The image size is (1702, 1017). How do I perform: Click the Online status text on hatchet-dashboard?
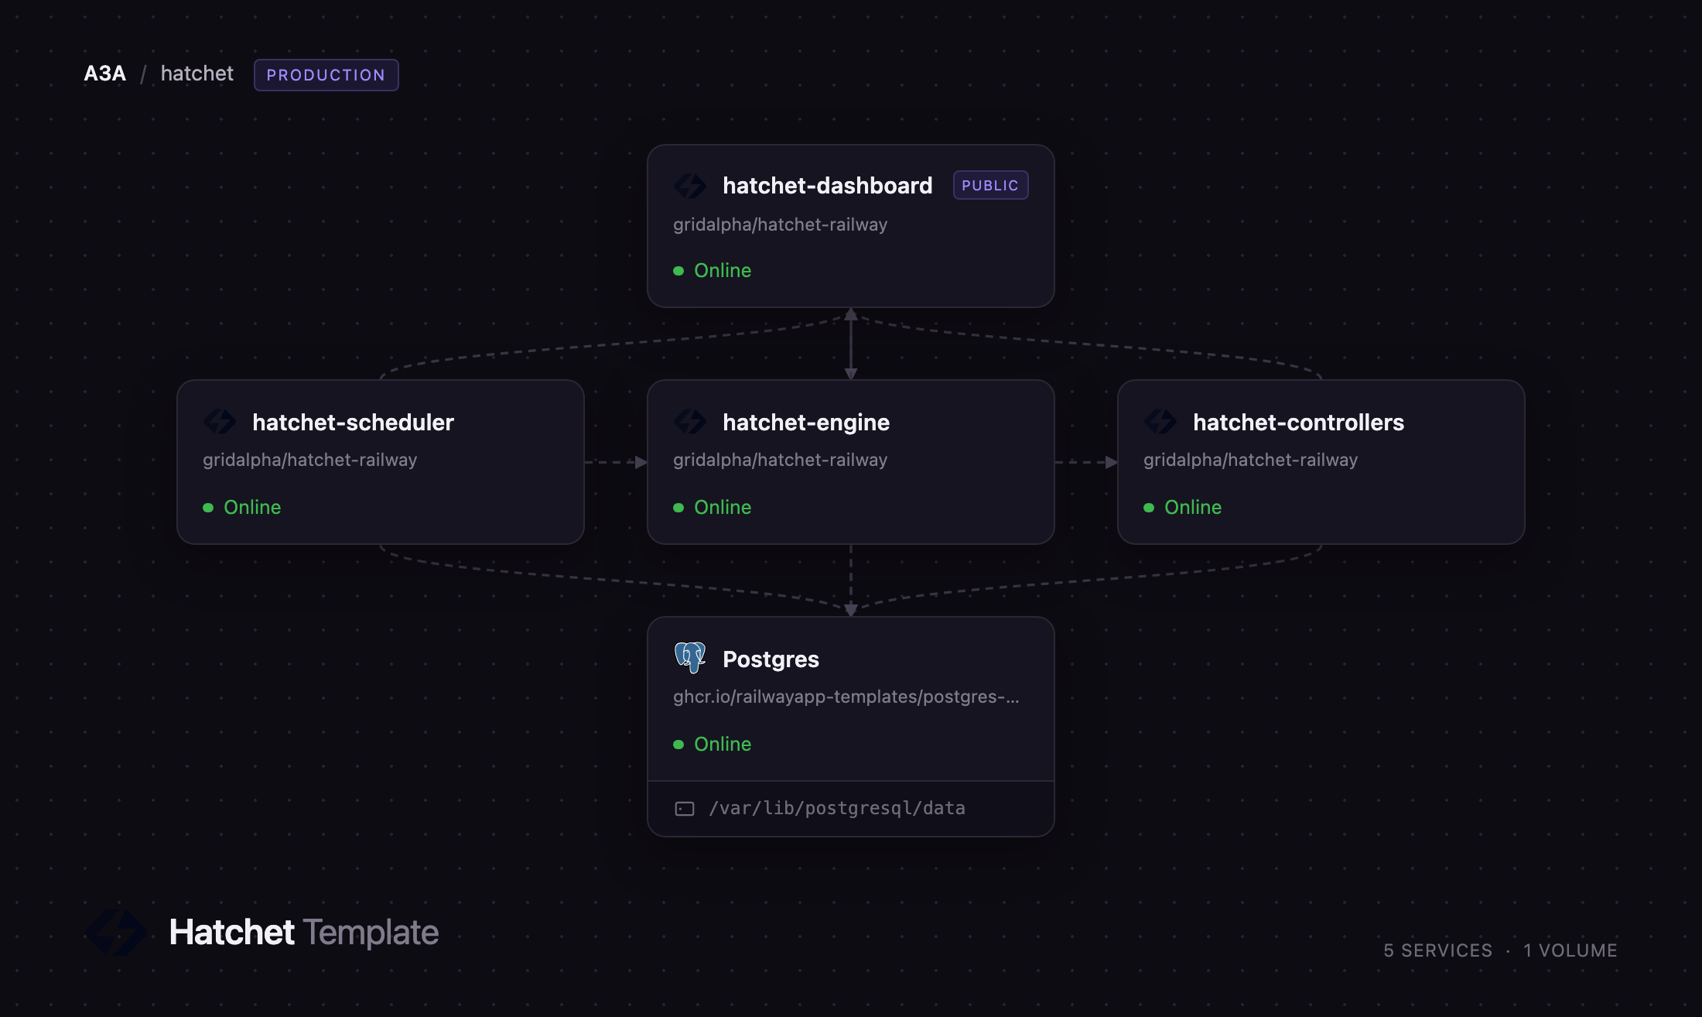click(723, 271)
